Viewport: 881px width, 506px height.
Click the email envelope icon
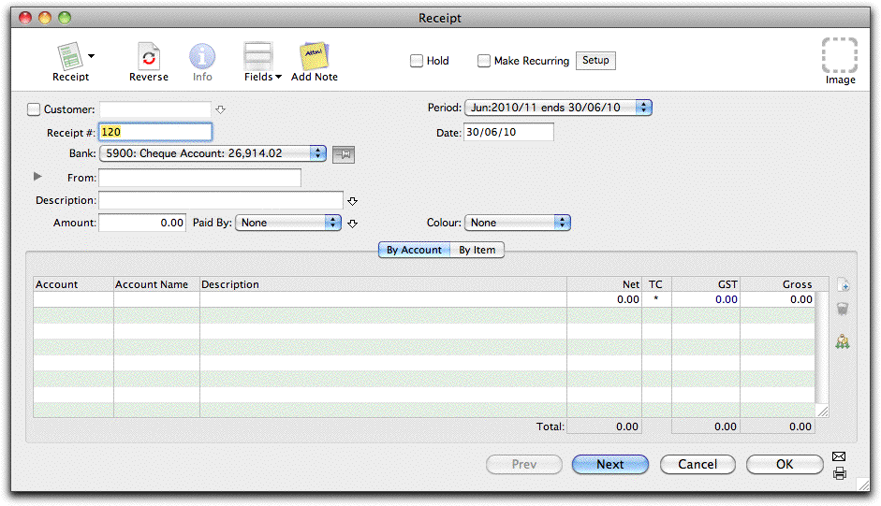(839, 456)
